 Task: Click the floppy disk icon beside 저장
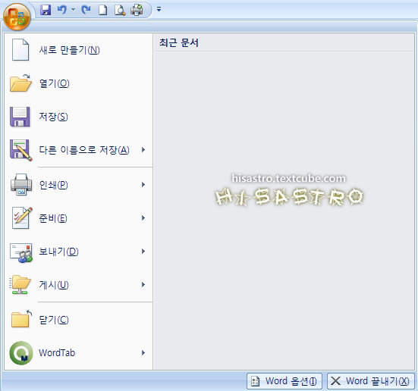coord(20,117)
